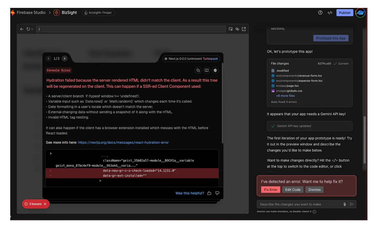This screenshot has height=225, width=374.
Task: Click the Firebase Studio breadcrumb text
Action: point(31,13)
